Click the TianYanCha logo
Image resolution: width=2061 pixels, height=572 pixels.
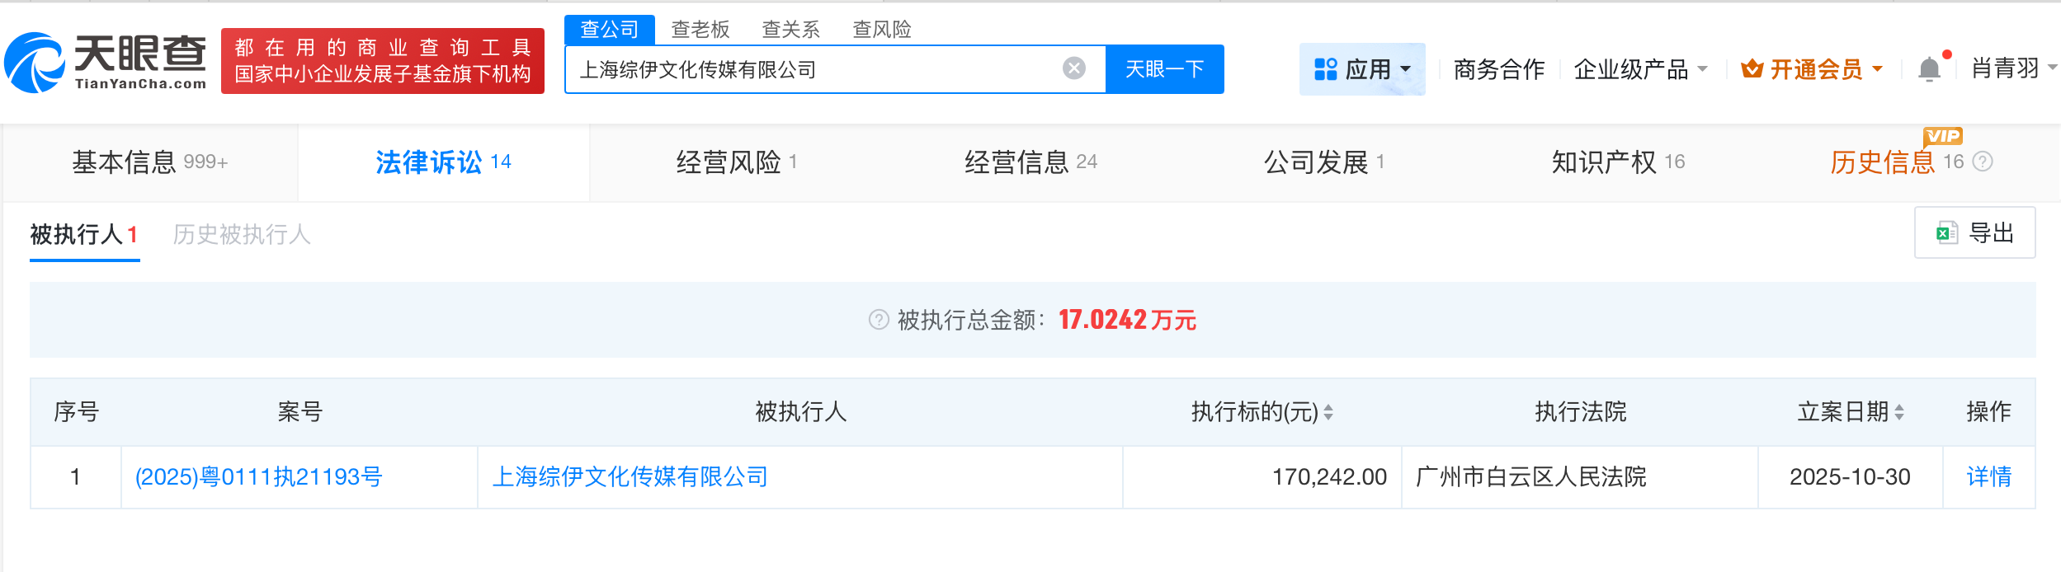106,62
